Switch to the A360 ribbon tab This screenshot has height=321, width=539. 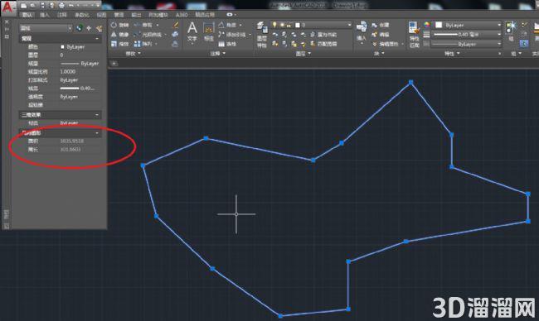(x=182, y=15)
